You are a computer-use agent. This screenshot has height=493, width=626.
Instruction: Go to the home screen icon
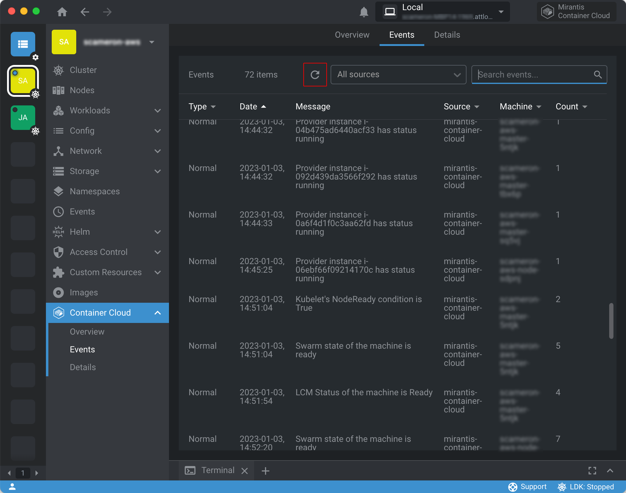(62, 12)
